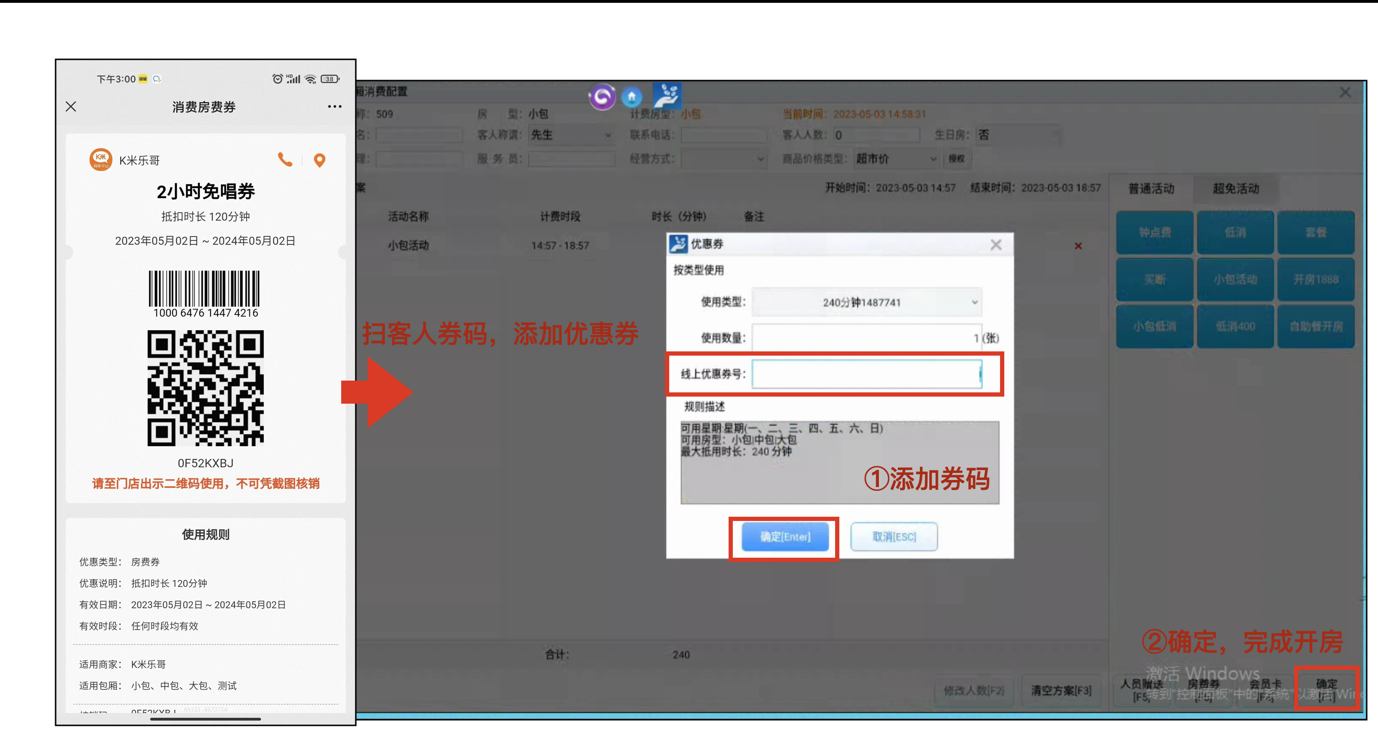Viewport: 1378px width, 748px height.
Task: Tap the barcode number 1000 6476 1447 4216
Action: [x=205, y=313]
